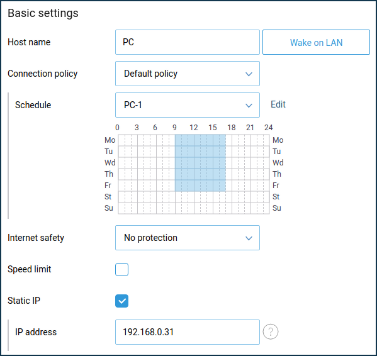This screenshot has height=356, width=377.
Task: Click the Connection policy dropdown chevron arrow
Action: pos(249,74)
